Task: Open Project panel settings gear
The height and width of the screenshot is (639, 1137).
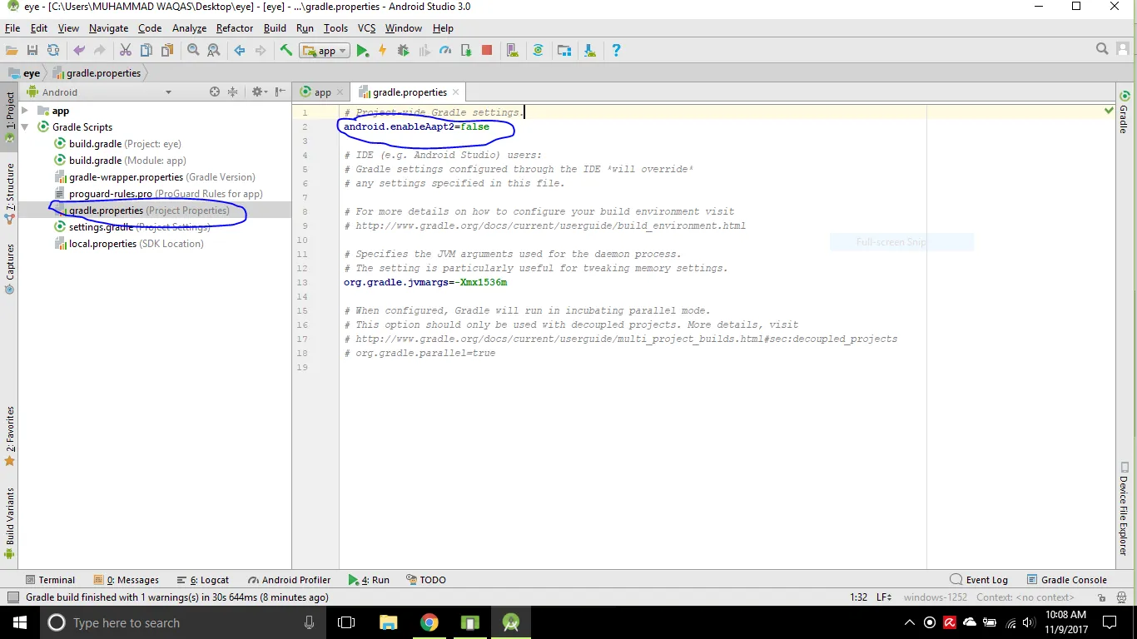Action: tap(258, 92)
